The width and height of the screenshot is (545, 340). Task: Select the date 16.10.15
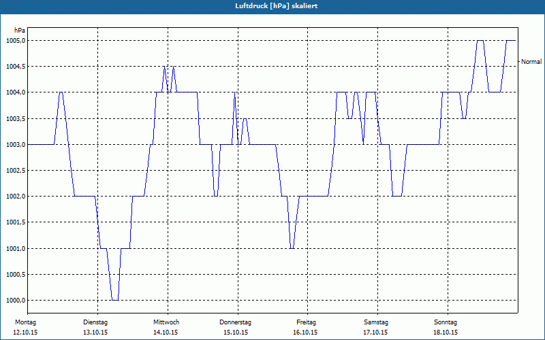point(305,333)
